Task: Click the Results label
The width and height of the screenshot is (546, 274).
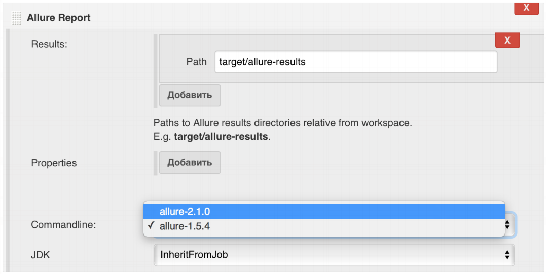Action: [x=49, y=44]
